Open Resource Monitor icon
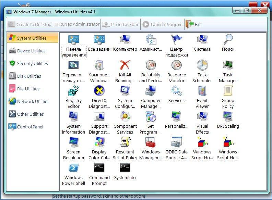Screen dimensions: 272x200 [176, 65]
